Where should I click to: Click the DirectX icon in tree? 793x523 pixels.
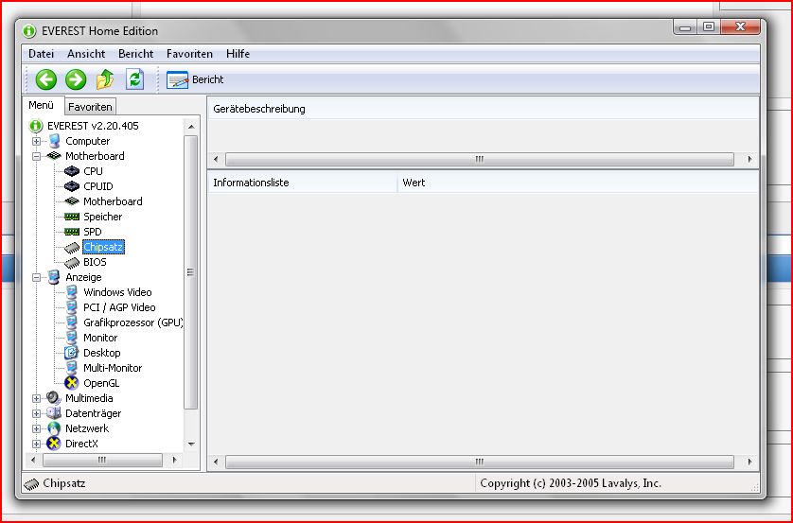coord(54,444)
